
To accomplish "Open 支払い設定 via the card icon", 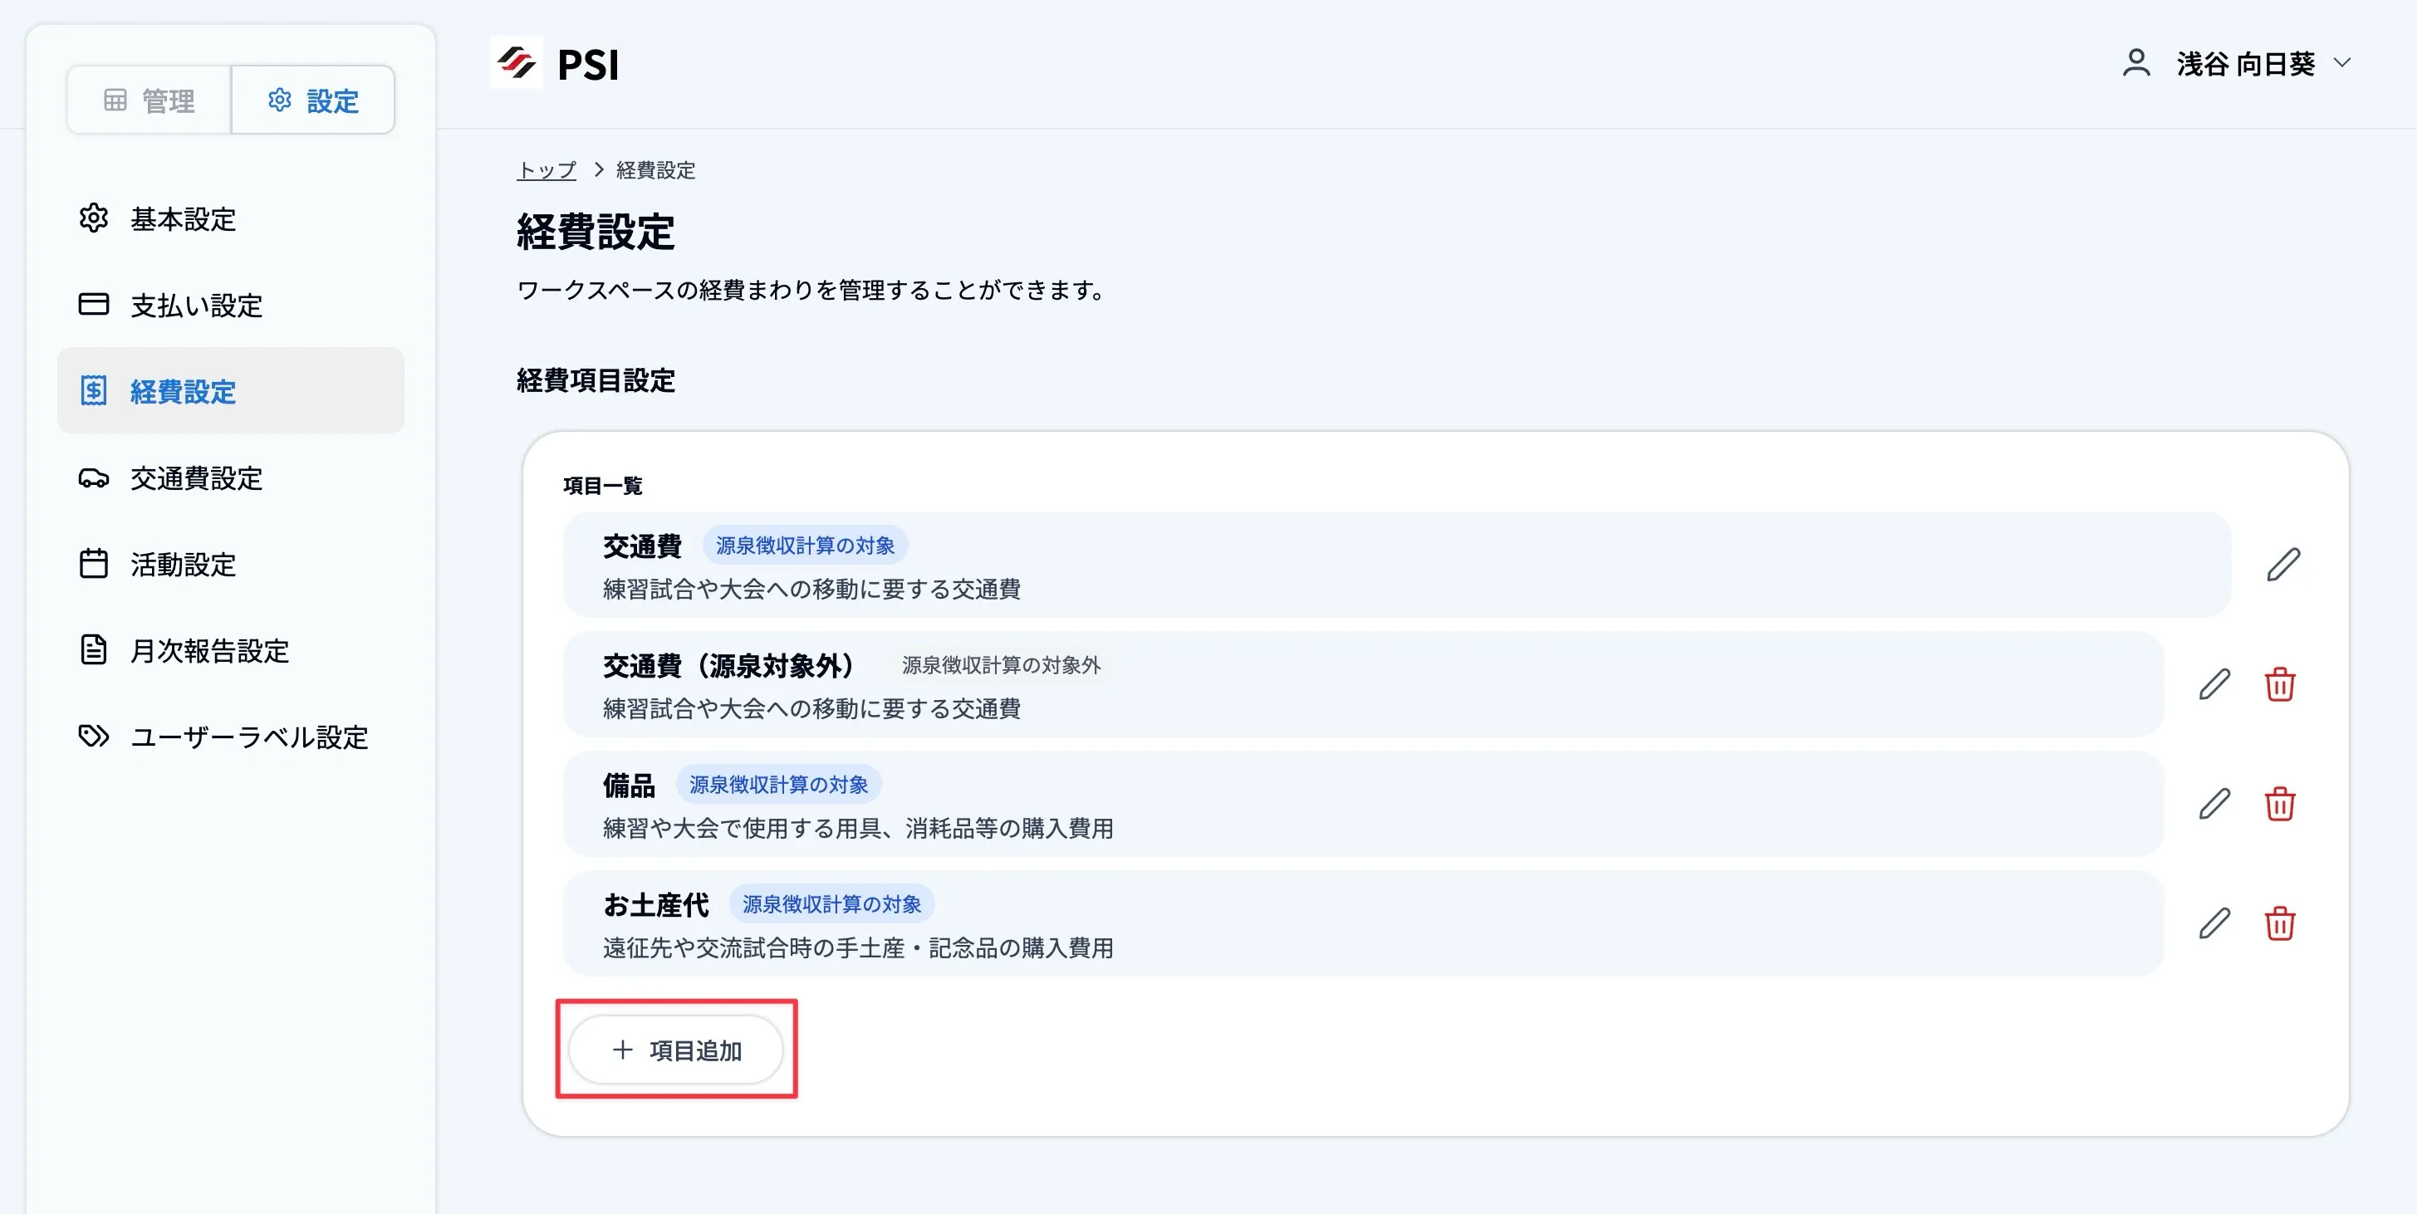I will coord(94,305).
